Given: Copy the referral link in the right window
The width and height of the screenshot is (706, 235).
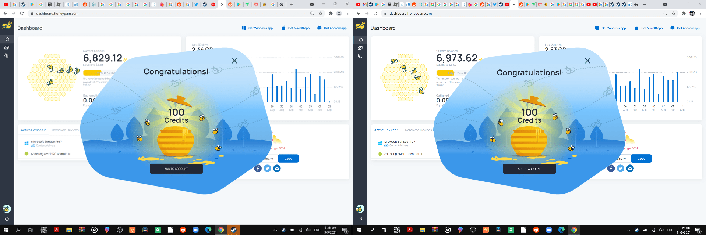Looking at the screenshot, I should click(641, 159).
